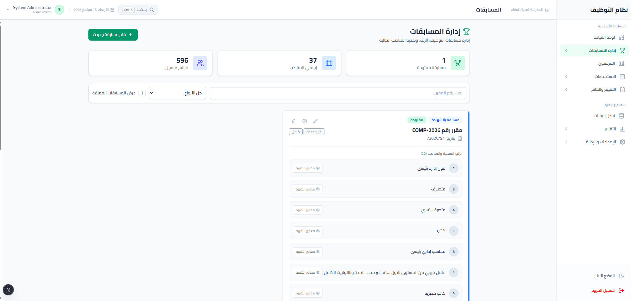Click the open competitions trophy stat icon
Screen dimensions: 631x301
[x=458, y=63]
